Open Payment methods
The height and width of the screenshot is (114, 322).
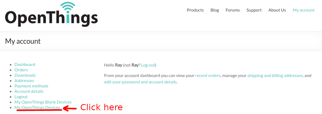[x=31, y=86]
